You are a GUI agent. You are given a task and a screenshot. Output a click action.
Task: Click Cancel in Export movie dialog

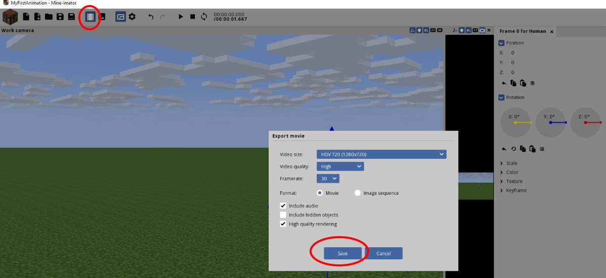pyautogui.click(x=384, y=253)
